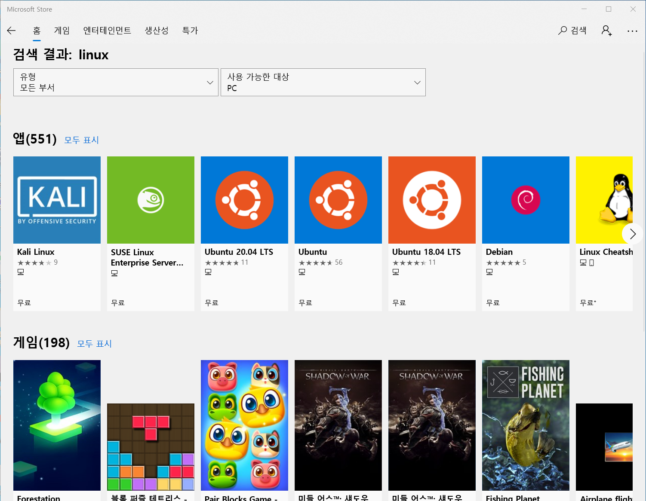Open the Fishing Planet game cover
Image resolution: width=646 pixels, height=501 pixels.
[x=526, y=425]
